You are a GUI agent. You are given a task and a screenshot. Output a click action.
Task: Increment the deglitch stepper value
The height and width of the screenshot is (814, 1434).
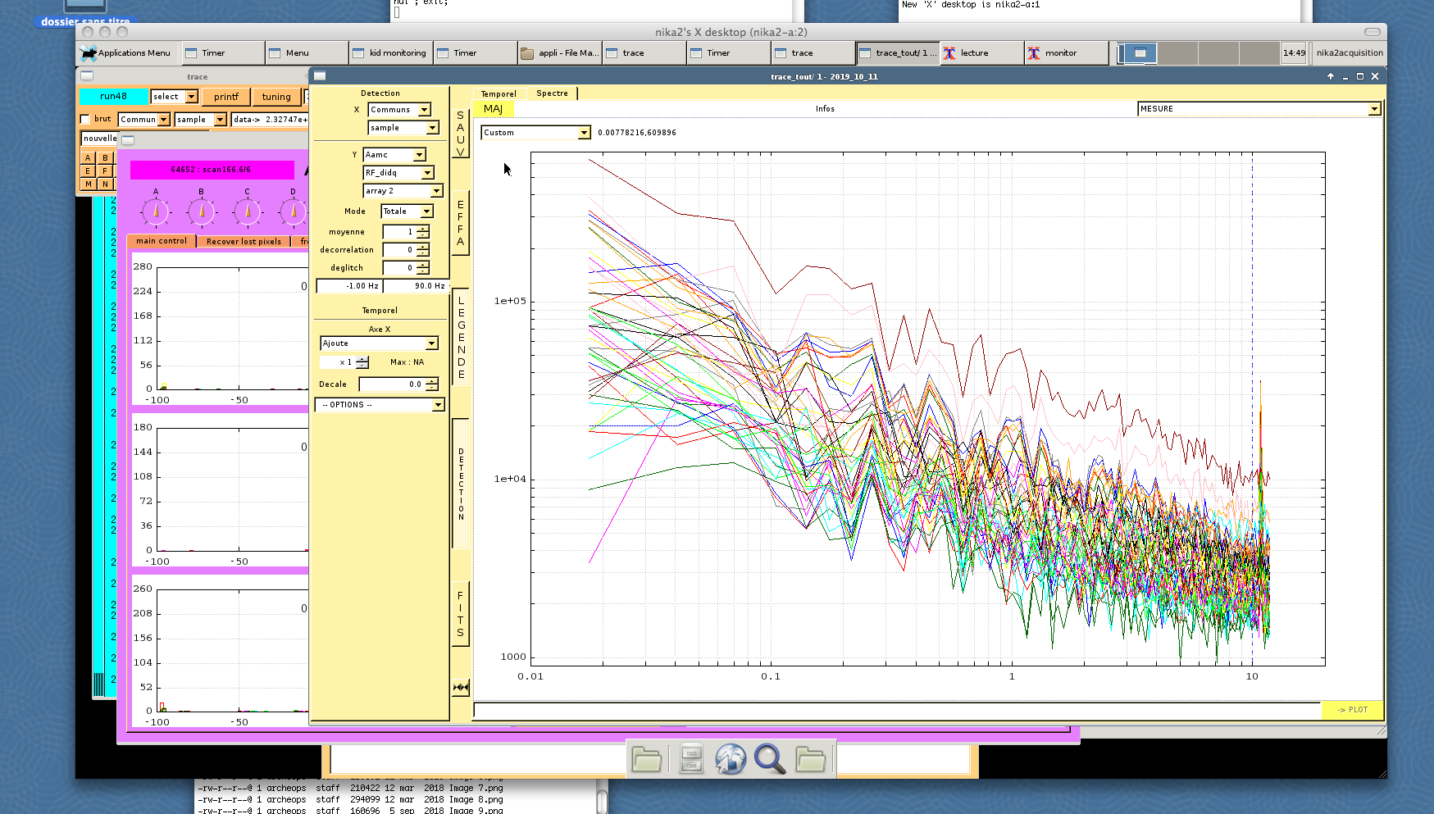(423, 264)
